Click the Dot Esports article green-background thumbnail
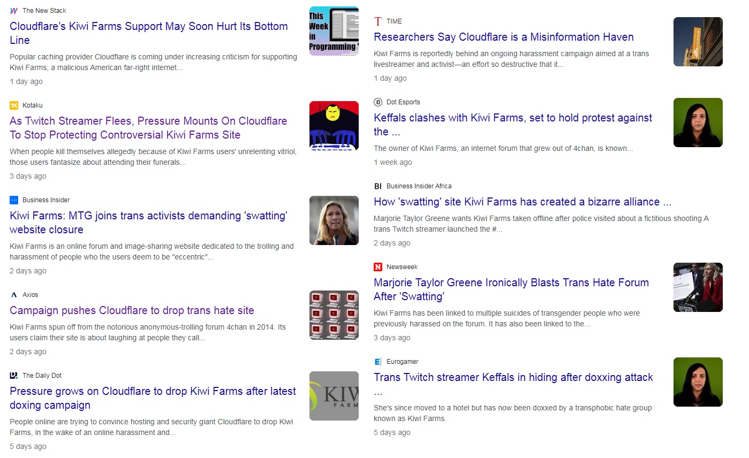Screen dimensions: 749x458 click(x=698, y=123)
